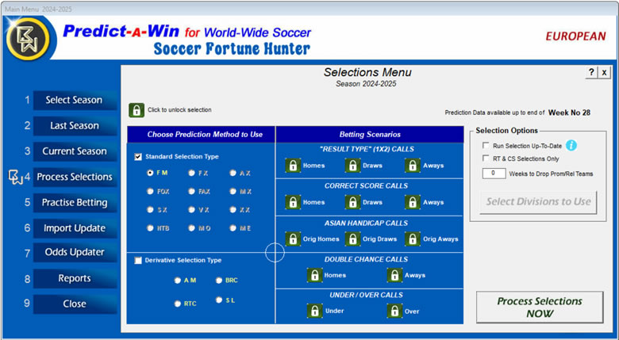Close the Selections Menu with x
The height and width of the screenshot is (340, 619).
point(604,73)
